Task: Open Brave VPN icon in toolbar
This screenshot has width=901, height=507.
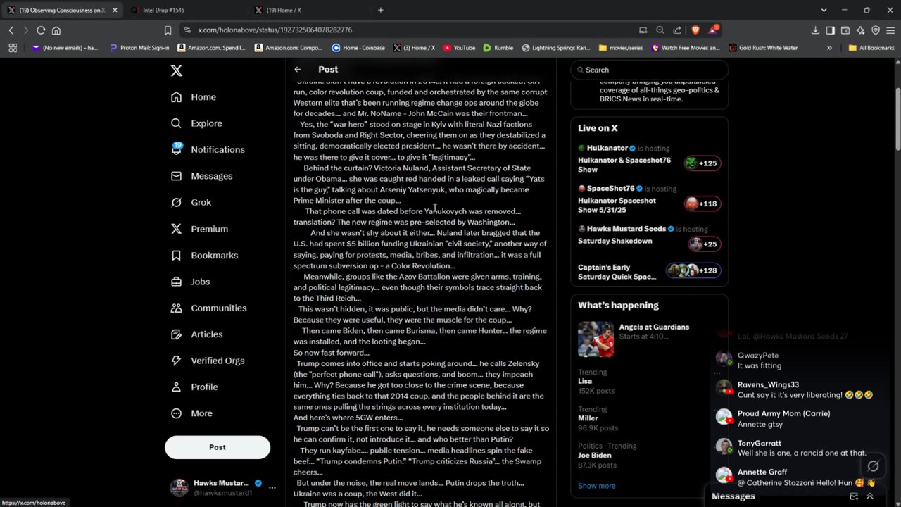Action: click(x=876, y=30)
